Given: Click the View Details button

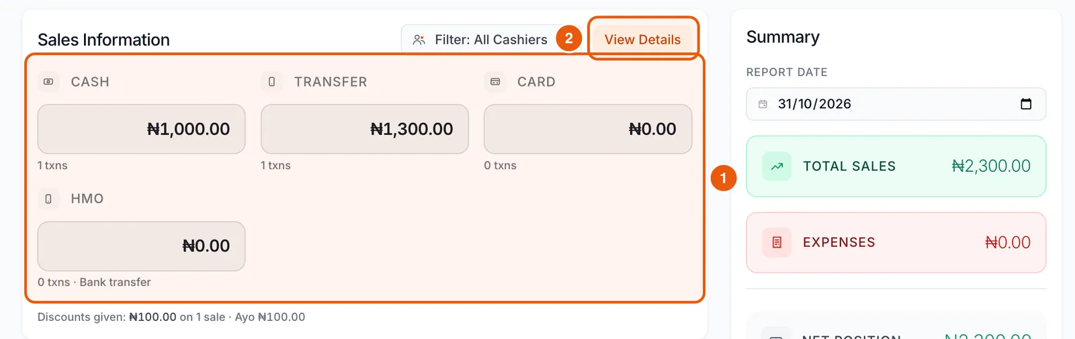Looking at the screenshot, I should pos(643,40).
